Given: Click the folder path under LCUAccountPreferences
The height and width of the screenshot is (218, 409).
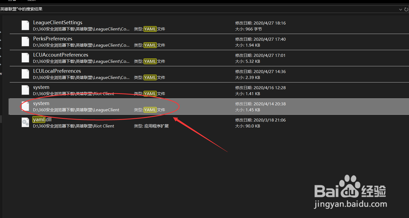Looking at the screenshot, I should tap(81, 61).
